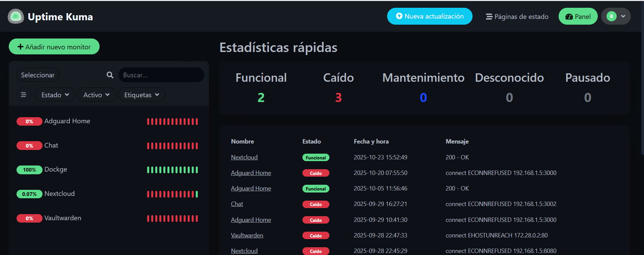Click Vaultwarden heartbeat bar
Viewport: 644px width, 255px height.
click(x=172, y=219)
